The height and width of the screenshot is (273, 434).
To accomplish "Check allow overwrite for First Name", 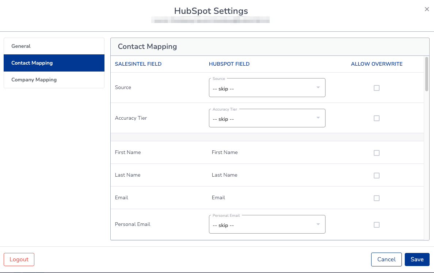I will [376, 153].
